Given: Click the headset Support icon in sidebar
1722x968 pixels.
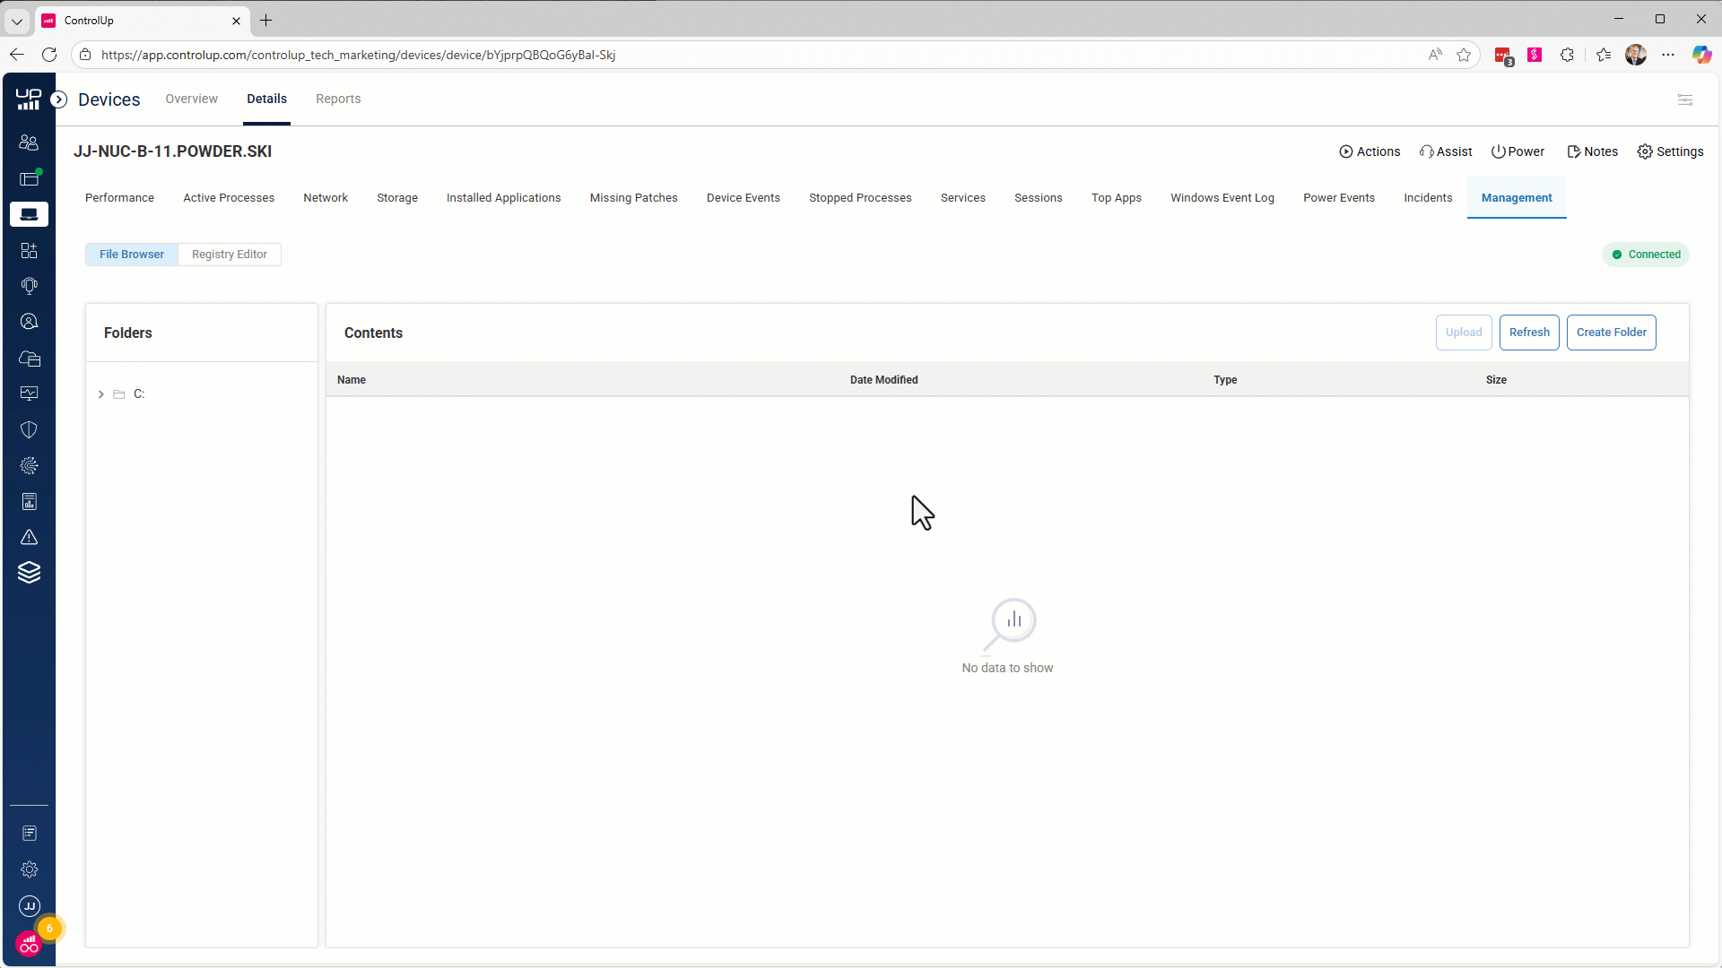Looking at the screenshot, I should (x=29, y=286).
